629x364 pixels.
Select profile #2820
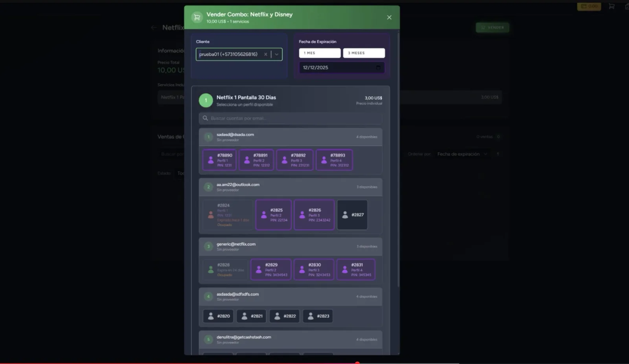pos(218,316)
